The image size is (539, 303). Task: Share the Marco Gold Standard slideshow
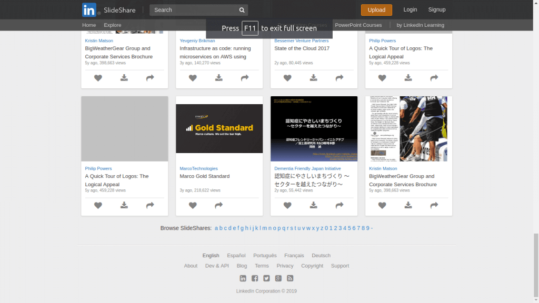pyautogui.click(x=218, y=206)
